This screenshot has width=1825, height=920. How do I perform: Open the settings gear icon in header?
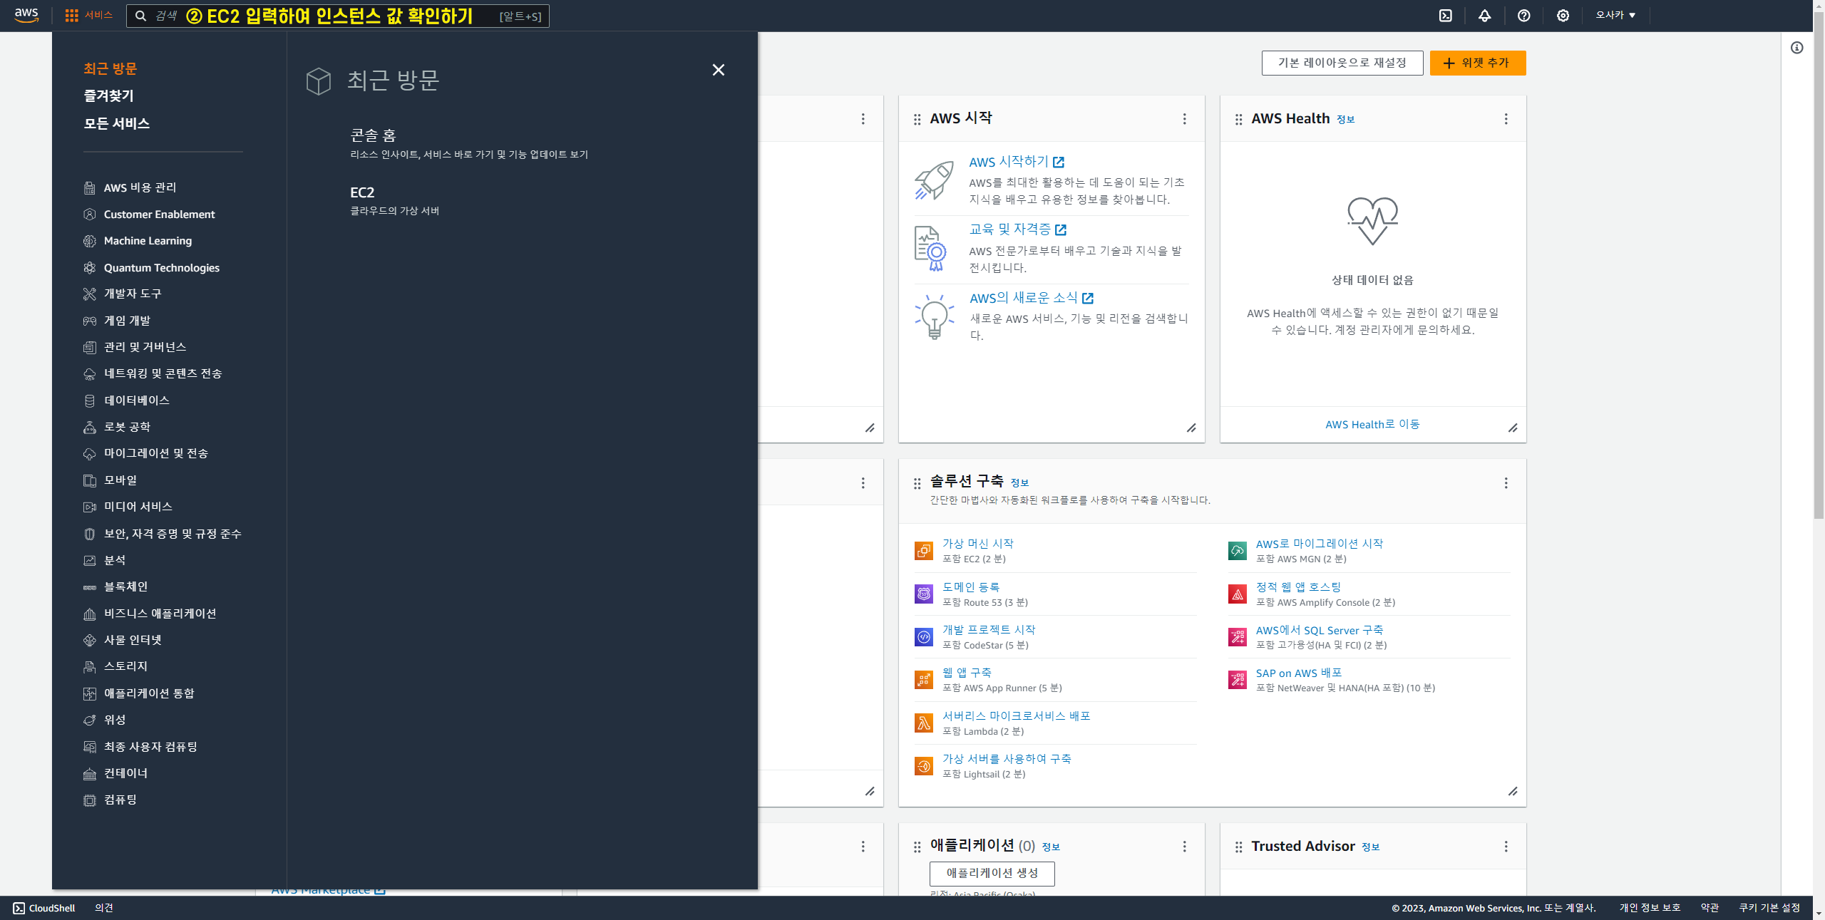coord(1563,16)
